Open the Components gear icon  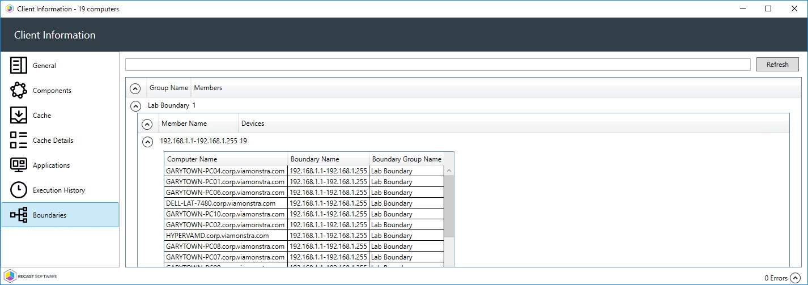click(x=19, y=90)
